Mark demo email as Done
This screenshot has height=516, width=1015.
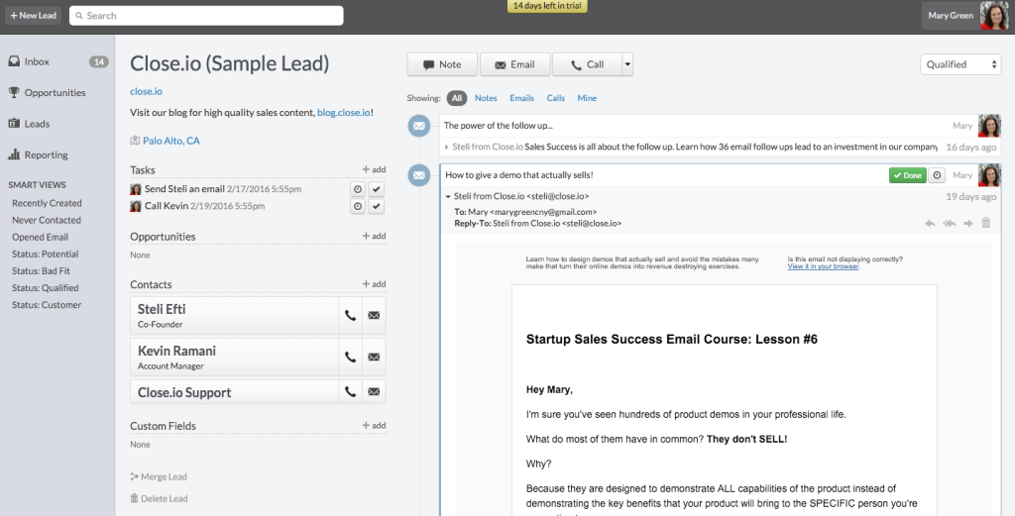pyautogui.click(x=908, y=175)
